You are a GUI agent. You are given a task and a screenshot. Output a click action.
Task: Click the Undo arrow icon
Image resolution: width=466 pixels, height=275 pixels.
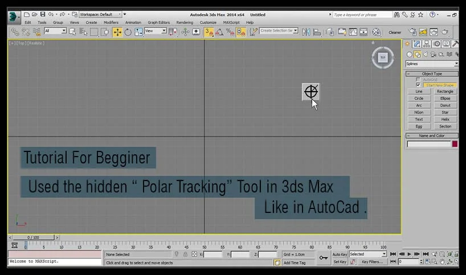(51, 14)
